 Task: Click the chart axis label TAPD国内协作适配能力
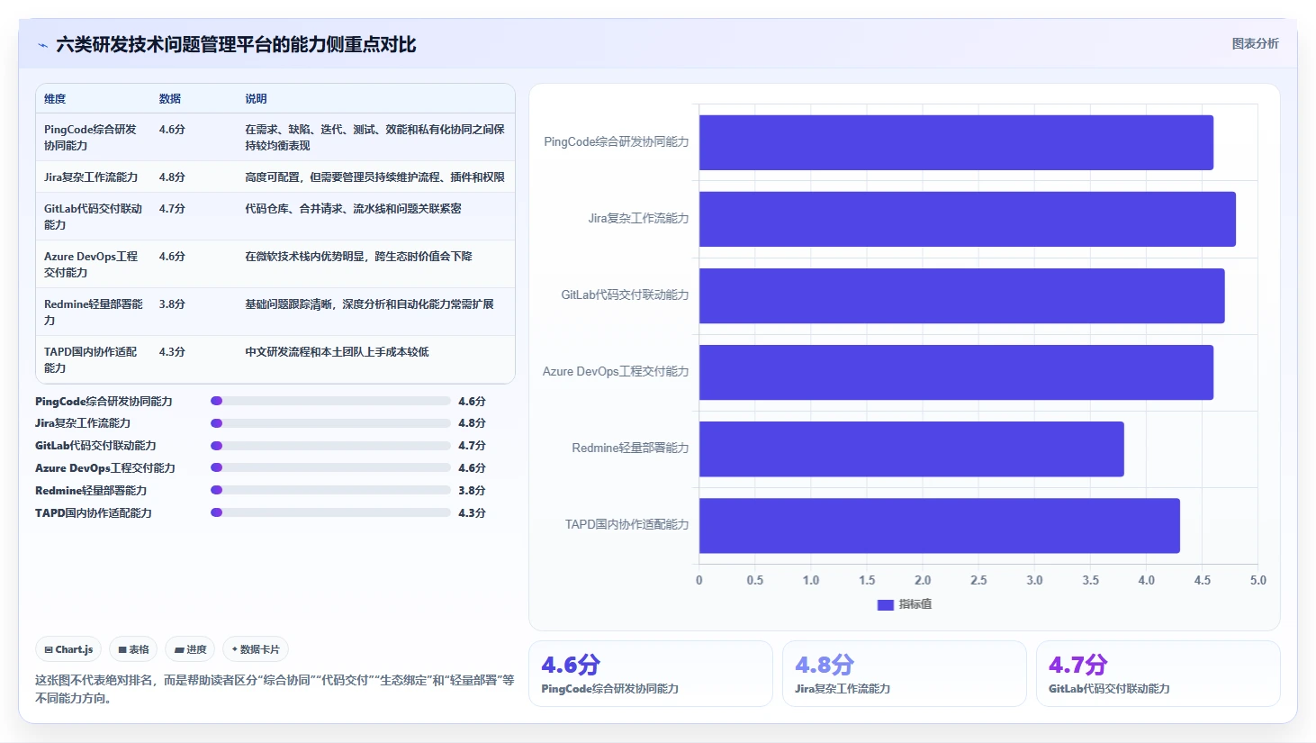[626, 525]
